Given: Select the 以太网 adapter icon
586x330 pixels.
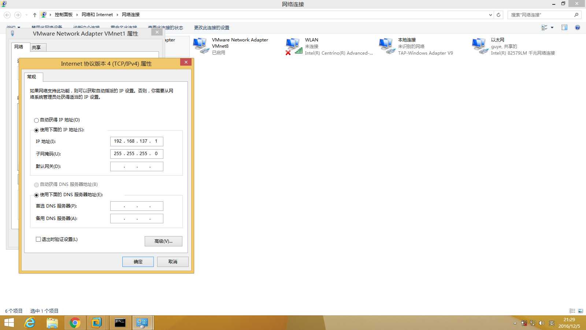Looking at the screenshot, I should [x=480, y=46].
